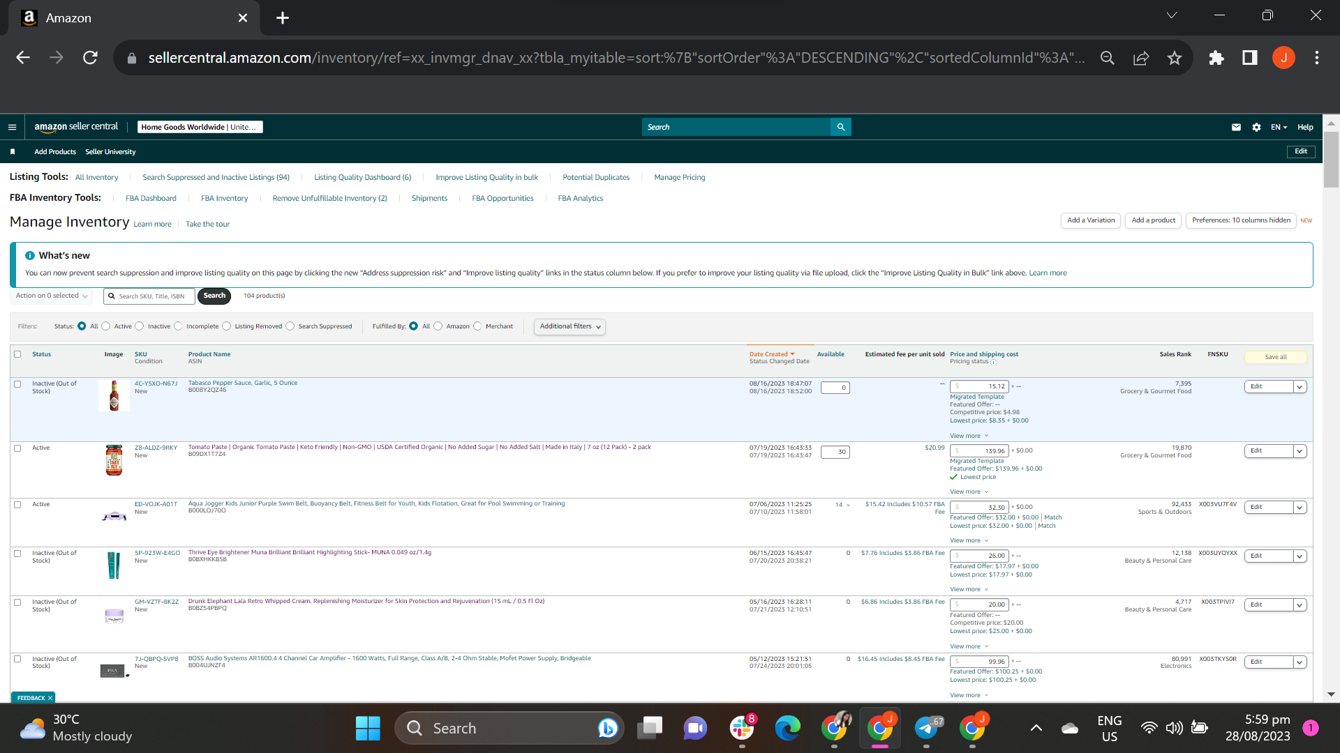Sort by the Date Created column
This screenshot has width=1340, height=753.
[x=772, y=354]
